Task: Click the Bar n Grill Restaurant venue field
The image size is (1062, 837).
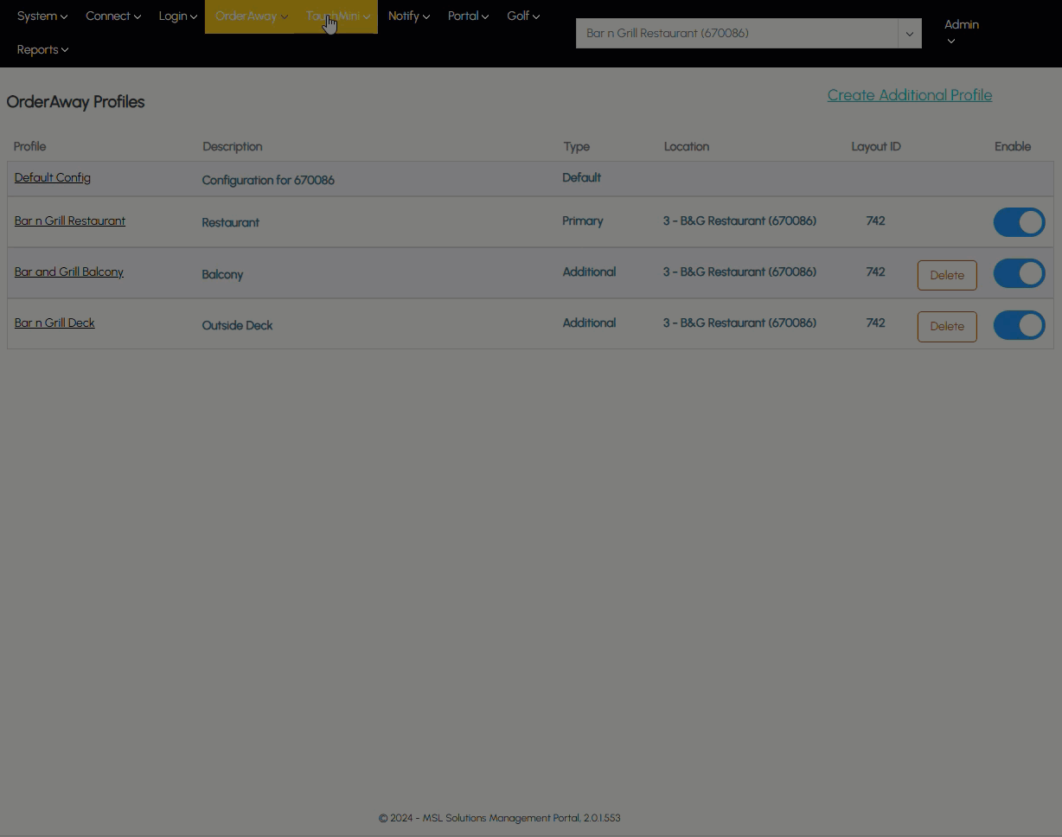Action: pos(736,34)
